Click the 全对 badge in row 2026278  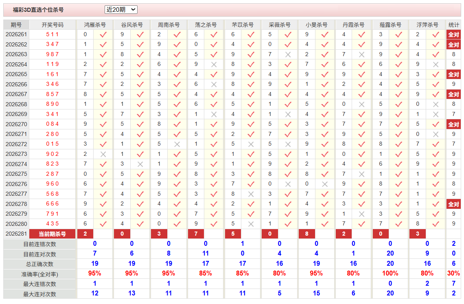pyautogui.click(x=453, y=204)
